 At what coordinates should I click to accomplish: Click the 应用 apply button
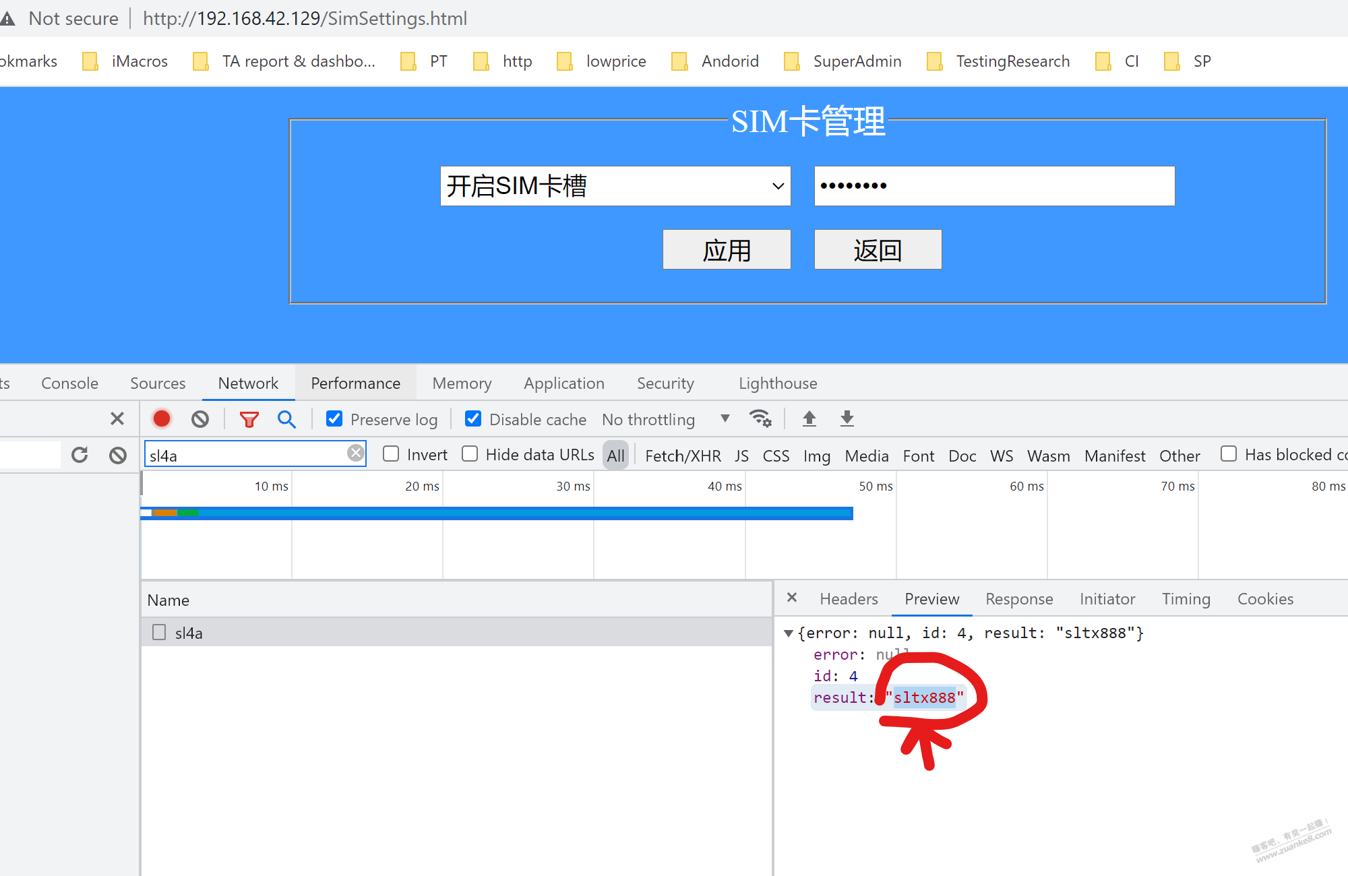pos(727,249)
